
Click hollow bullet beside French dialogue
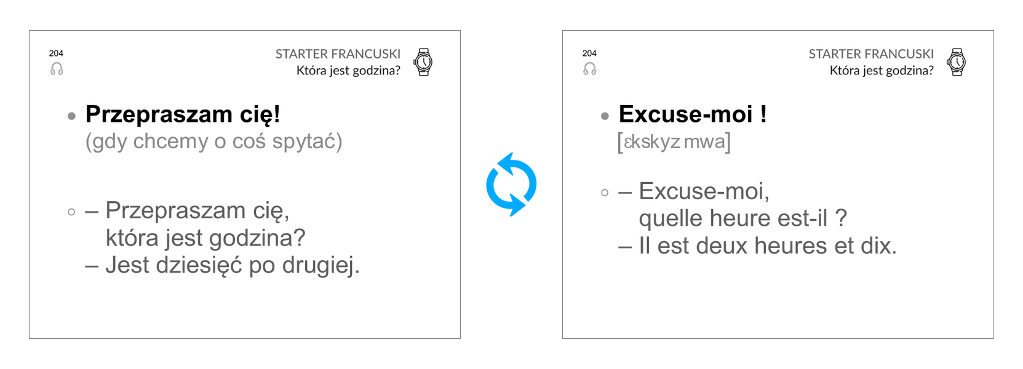[605, 192]
